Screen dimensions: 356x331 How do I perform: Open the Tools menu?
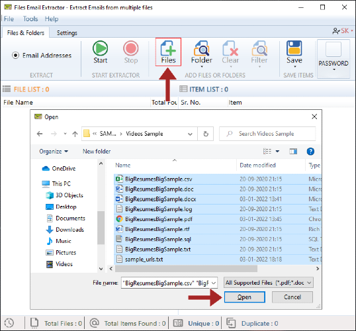coord(30,19)
